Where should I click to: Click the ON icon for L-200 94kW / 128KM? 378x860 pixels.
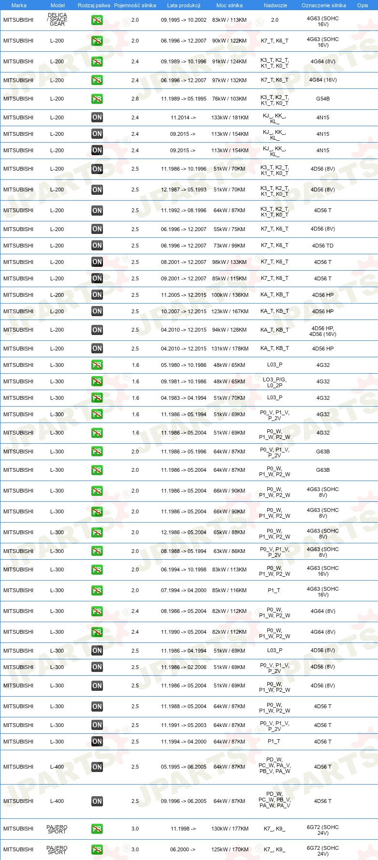coord(97,330)
